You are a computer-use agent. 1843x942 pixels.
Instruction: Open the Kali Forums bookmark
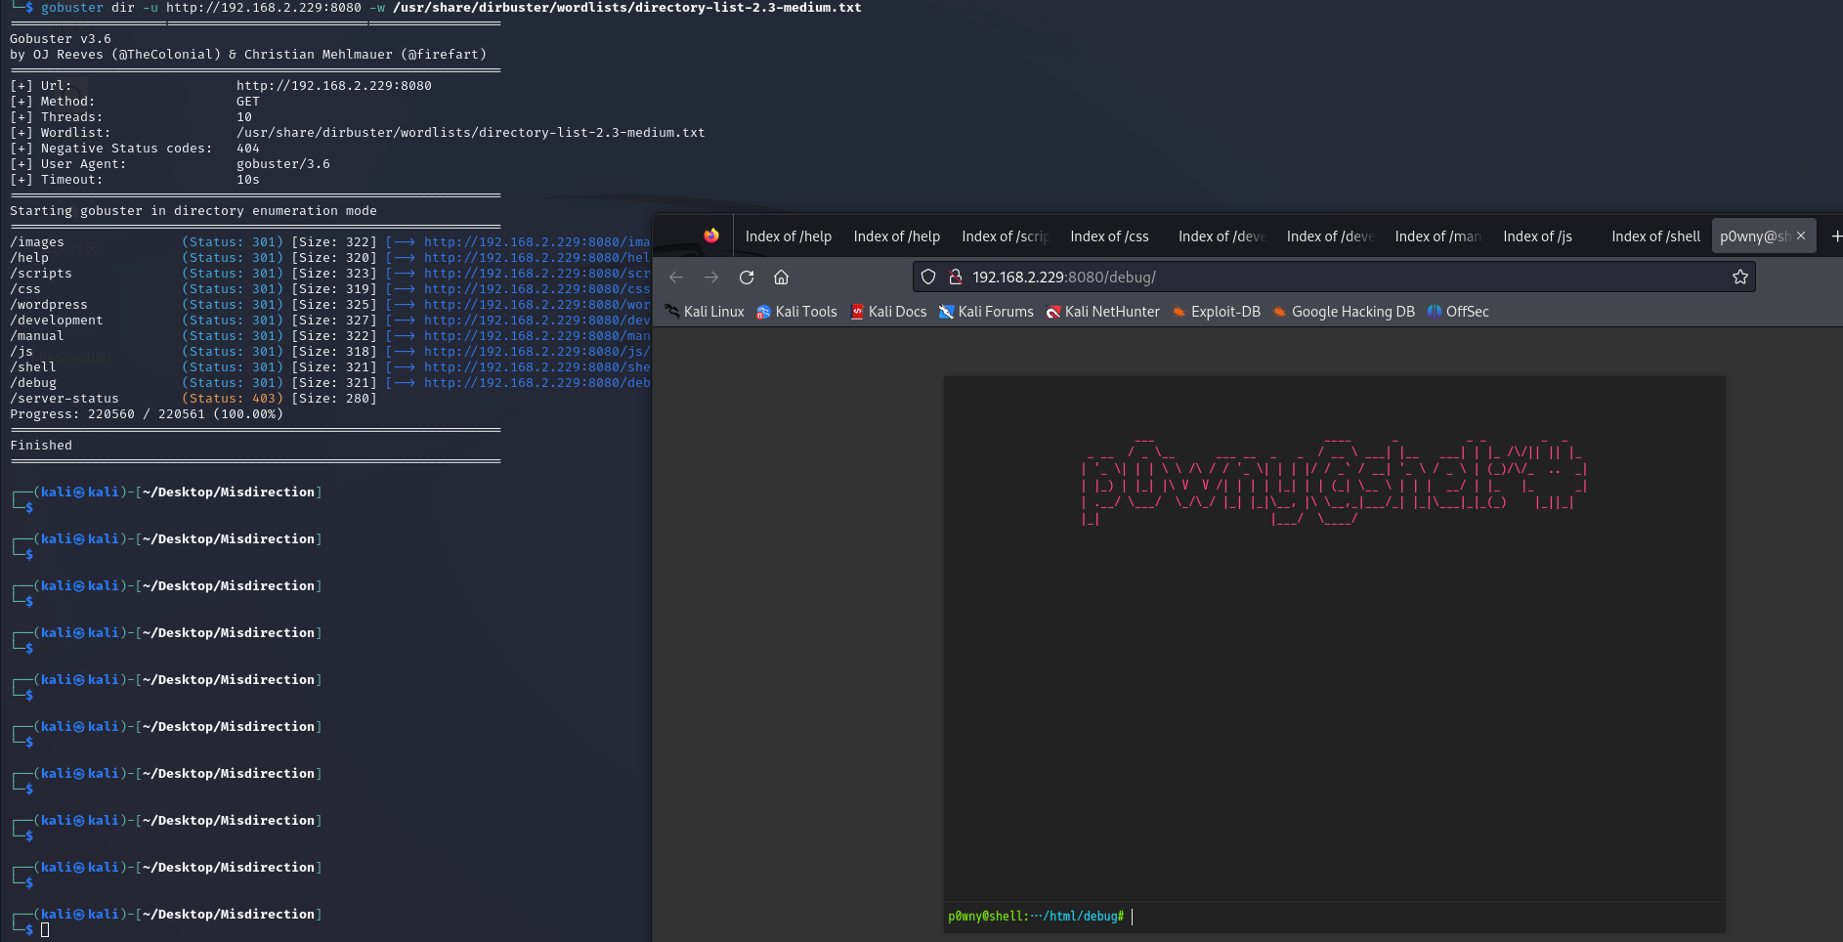coord(986,312)
